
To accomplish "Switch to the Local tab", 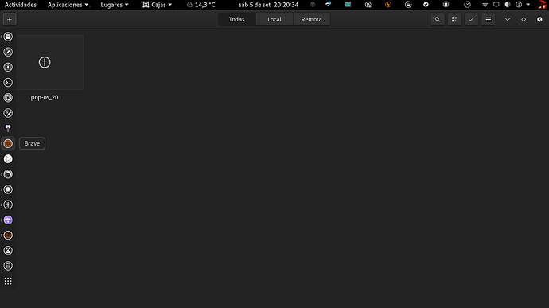I will 274,19.
